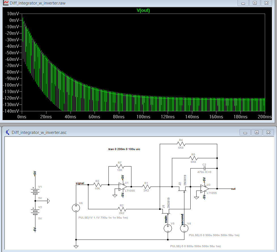Click the V6 signal voltage source
This screenshot has width=277, height=252.
click(x=76, y=208)
